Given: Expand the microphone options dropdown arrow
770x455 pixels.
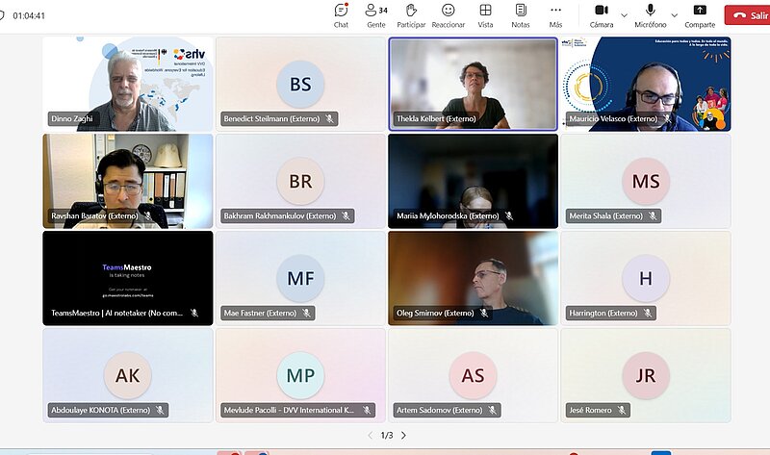Looking at the screenshot, I should (674, 14).
